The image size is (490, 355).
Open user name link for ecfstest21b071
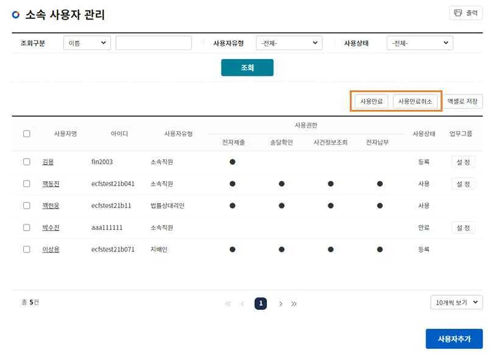pyautogui.click(x=51, y=249)
